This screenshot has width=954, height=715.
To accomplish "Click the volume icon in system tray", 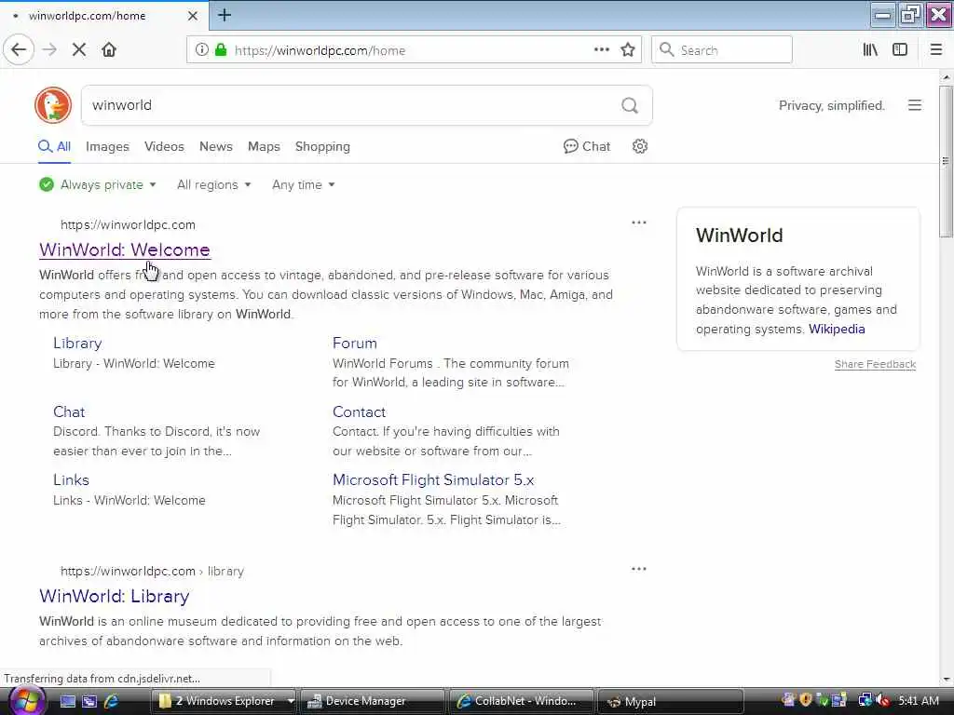I will pos(882,700).
